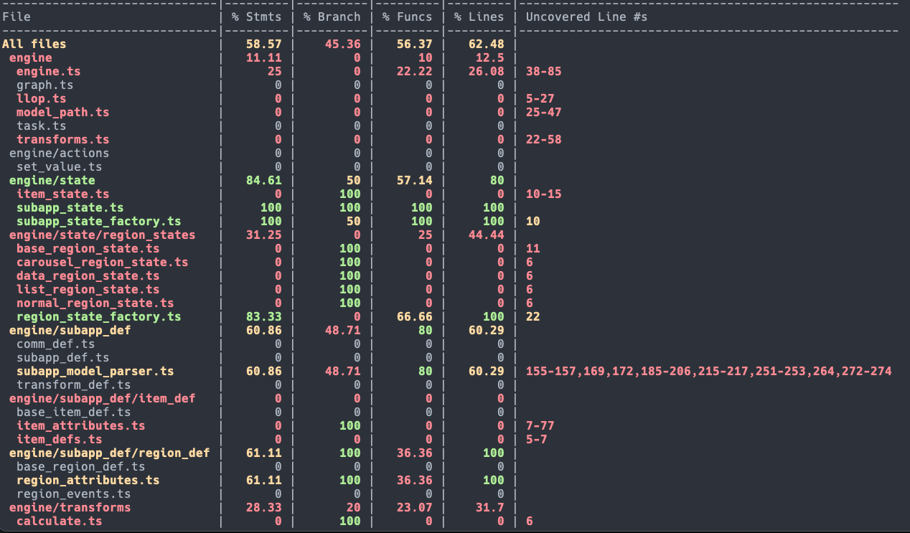Click the carousel_region_state.ts file name
The width and height of the screenshot is (910, 533).
(x=102, y=263)
